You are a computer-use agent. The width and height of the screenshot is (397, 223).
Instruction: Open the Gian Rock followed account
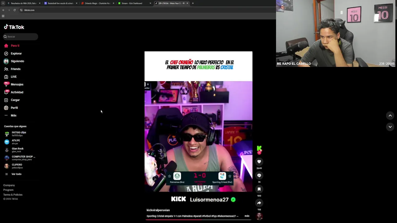coord(14,150)
